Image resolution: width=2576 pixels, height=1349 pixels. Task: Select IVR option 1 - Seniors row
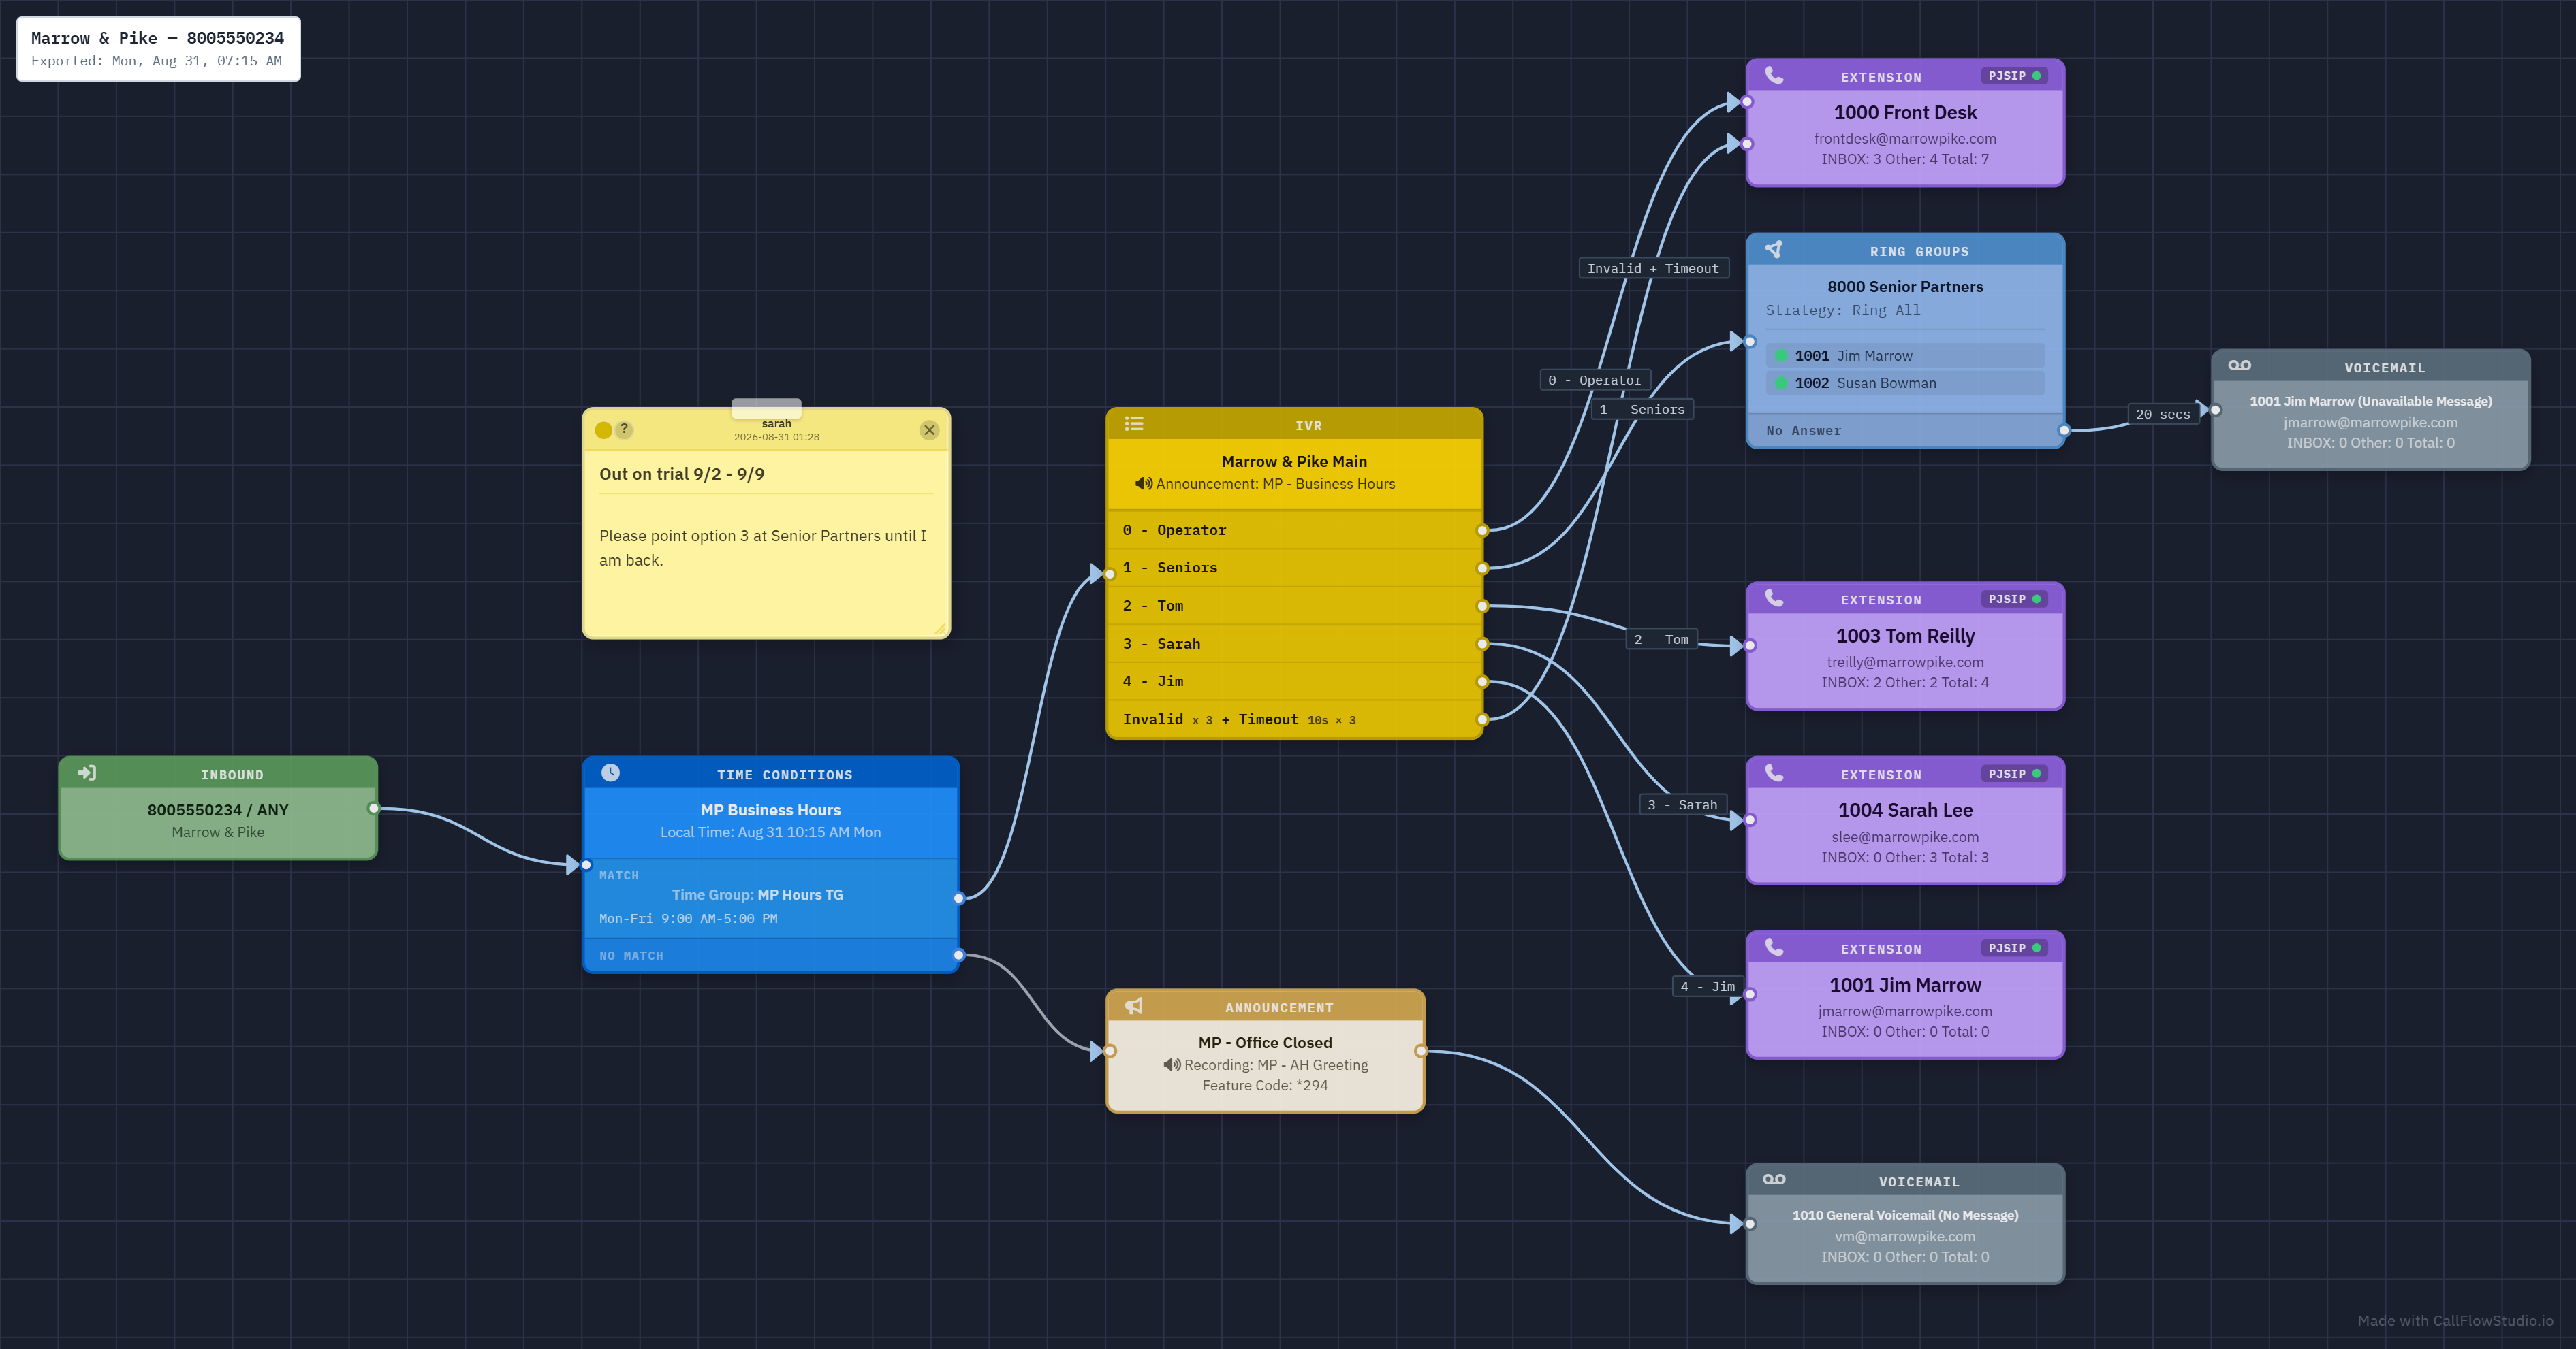coord(1294,568)
